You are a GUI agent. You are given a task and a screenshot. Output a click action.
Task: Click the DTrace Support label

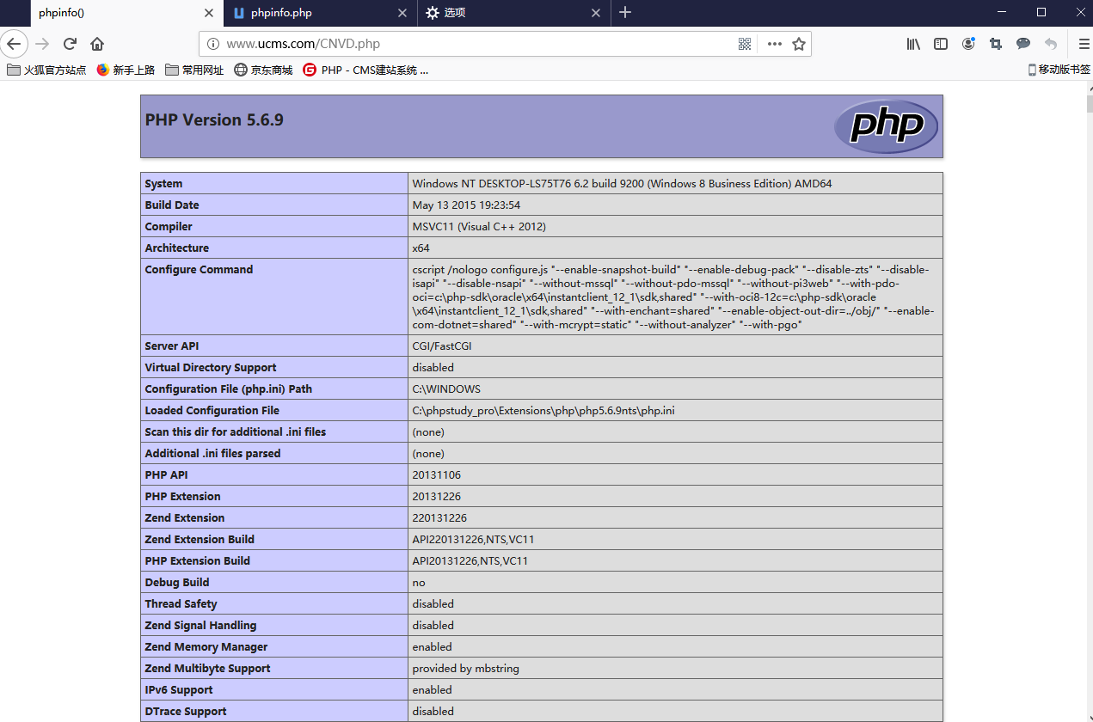(186, 711)
